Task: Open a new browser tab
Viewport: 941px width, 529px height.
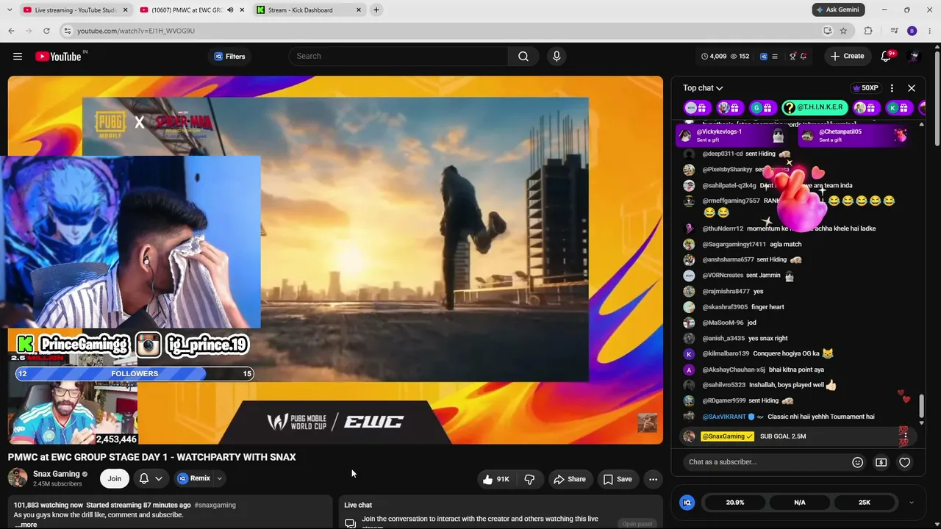Action: coord(376,10)
